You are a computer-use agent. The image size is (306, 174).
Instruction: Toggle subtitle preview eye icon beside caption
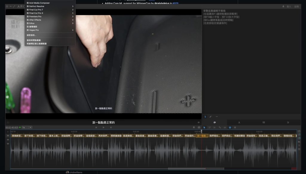[x=199, y=122]
